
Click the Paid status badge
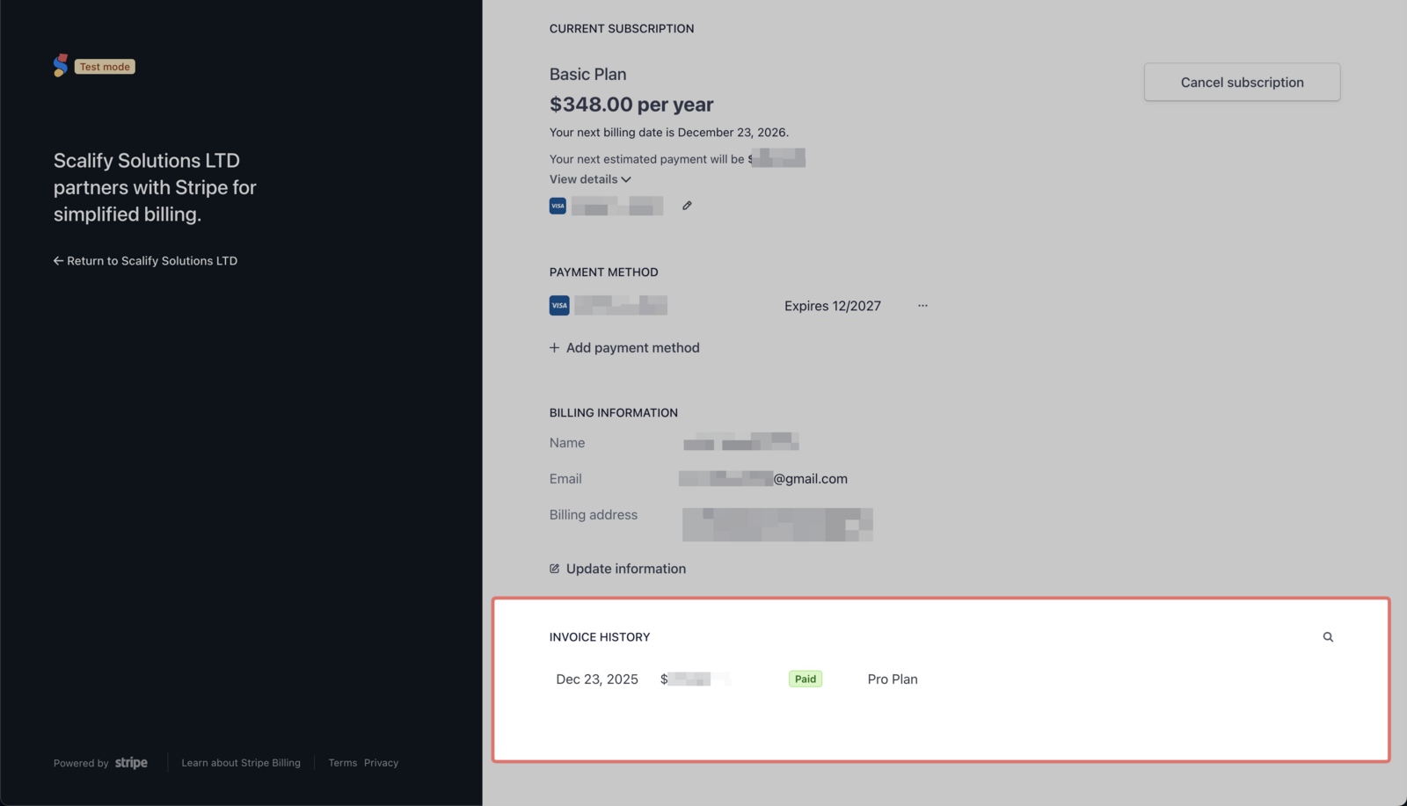pos(805,679)
